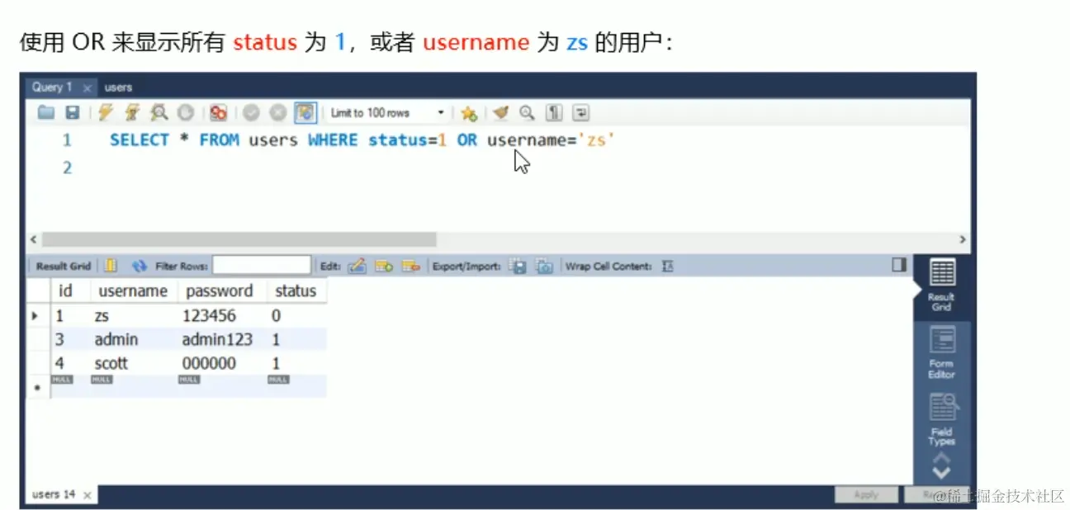
Task: Click the editor scrollbar right arrow
Action: [963, 239]
